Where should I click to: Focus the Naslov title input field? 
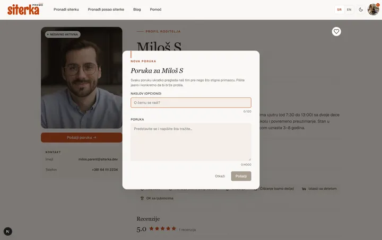191,103
